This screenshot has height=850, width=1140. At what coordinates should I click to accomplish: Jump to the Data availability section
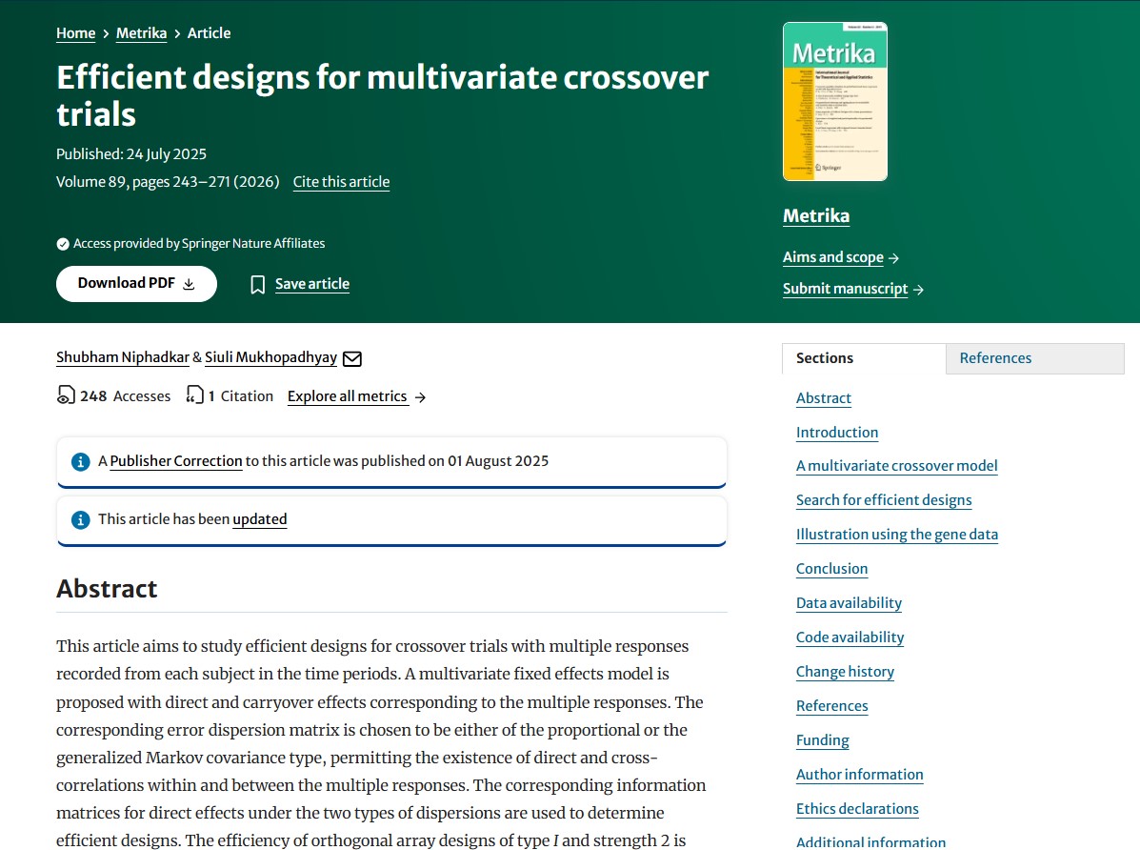pos(849,602)
